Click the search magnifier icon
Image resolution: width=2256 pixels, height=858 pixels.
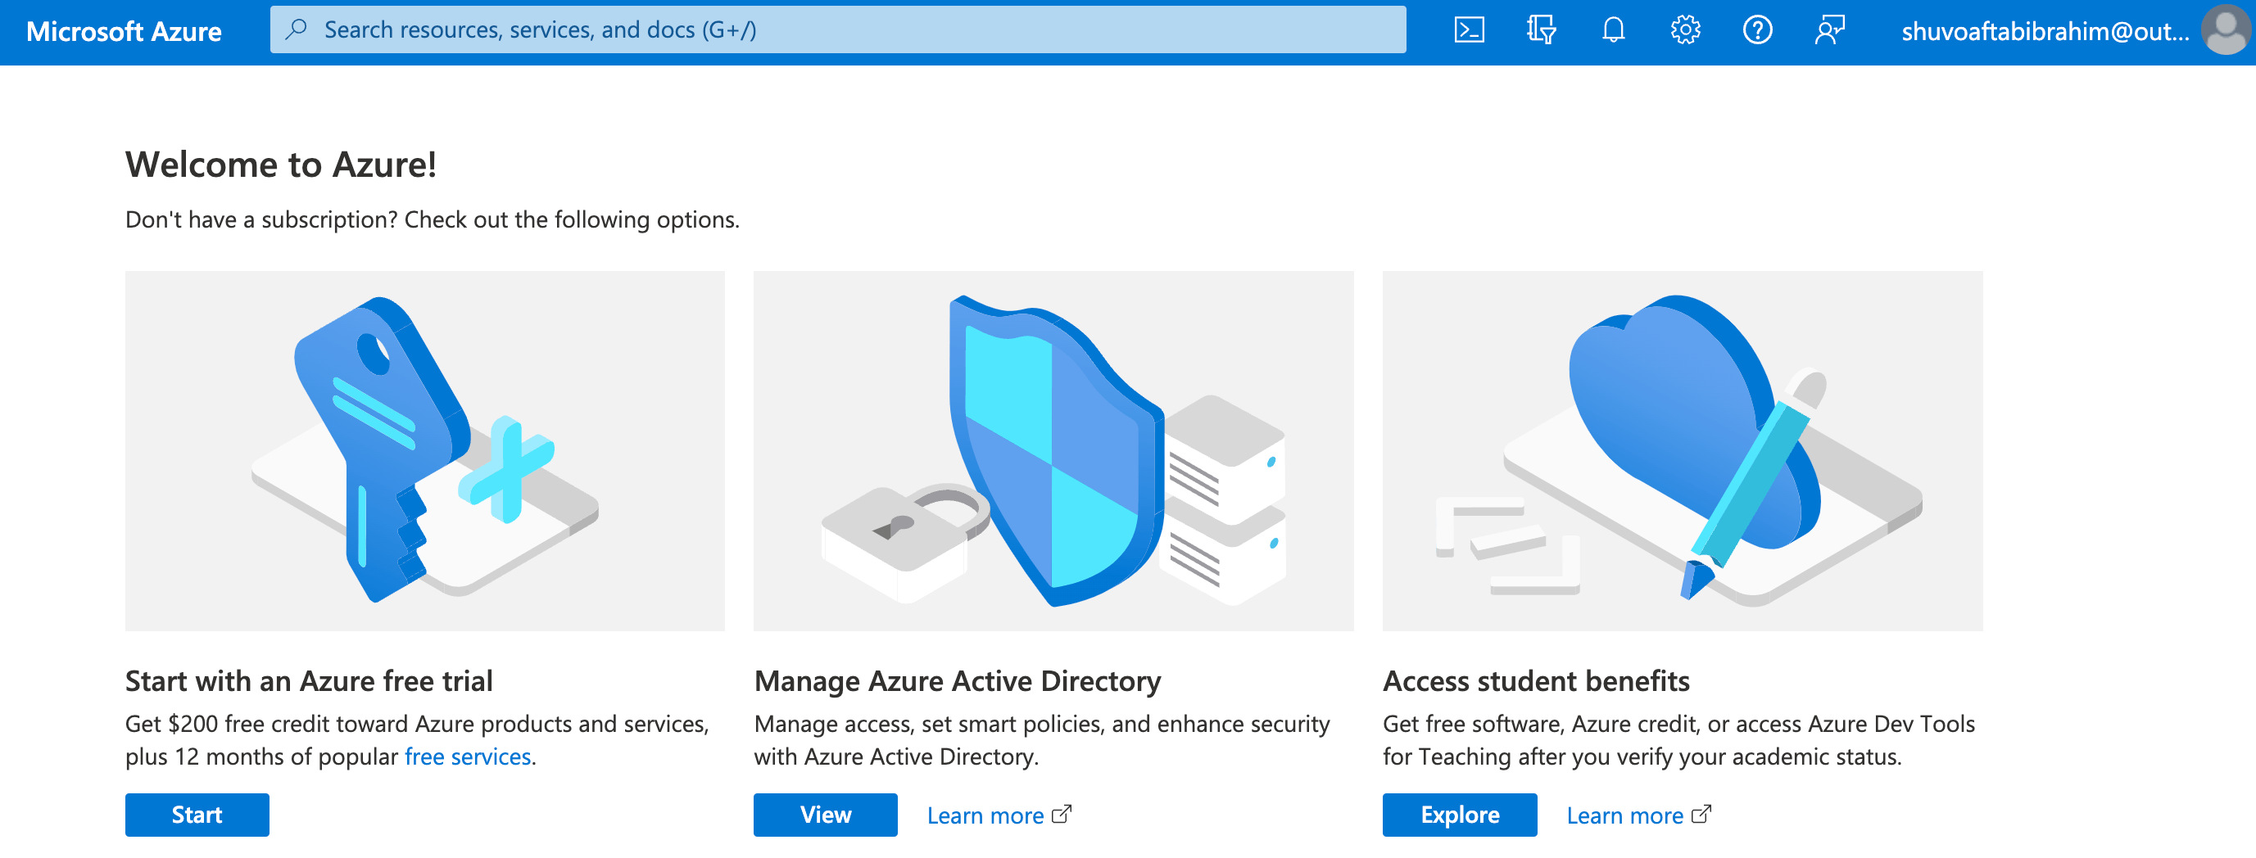(296, 29)
